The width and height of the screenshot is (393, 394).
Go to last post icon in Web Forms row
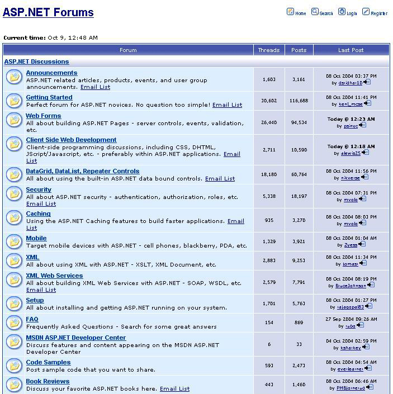(363, 125)
